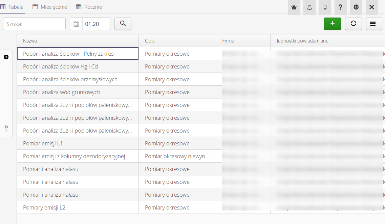Sort by the Opis column header
Image resolution: width=385 pixels, height=224 pixels.
(150, 41)
